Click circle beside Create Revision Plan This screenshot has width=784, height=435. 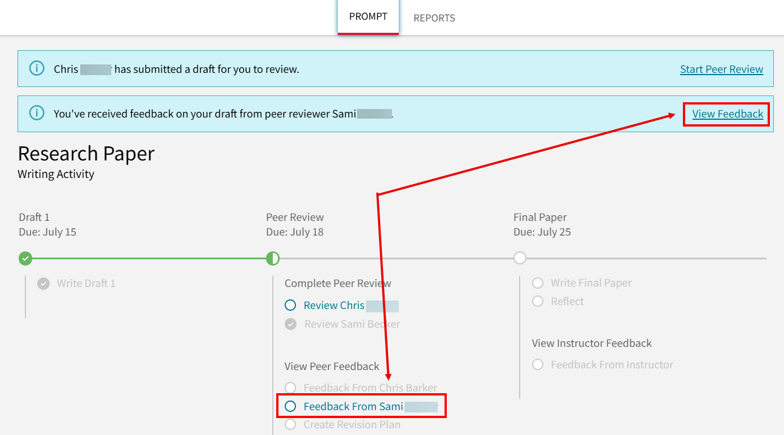click(x=290, y=424)
